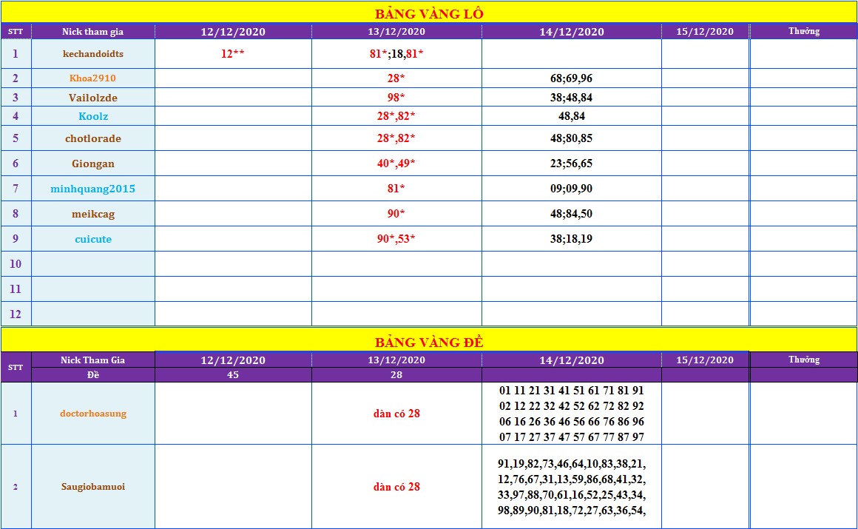Select the 48,84 cell in Koolz row
The width and height of the screenshot is (858, 529).
pyautogui.click(x=572, y=116)
